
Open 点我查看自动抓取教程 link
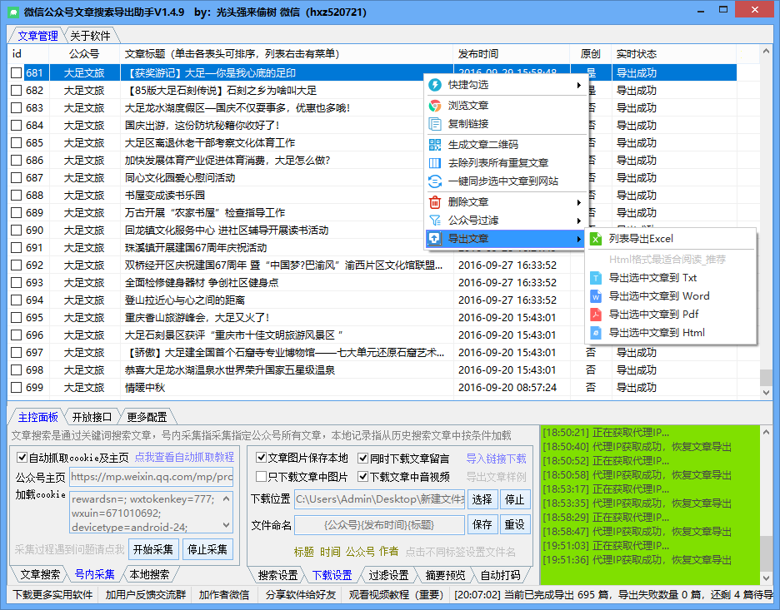click(184, 457)
